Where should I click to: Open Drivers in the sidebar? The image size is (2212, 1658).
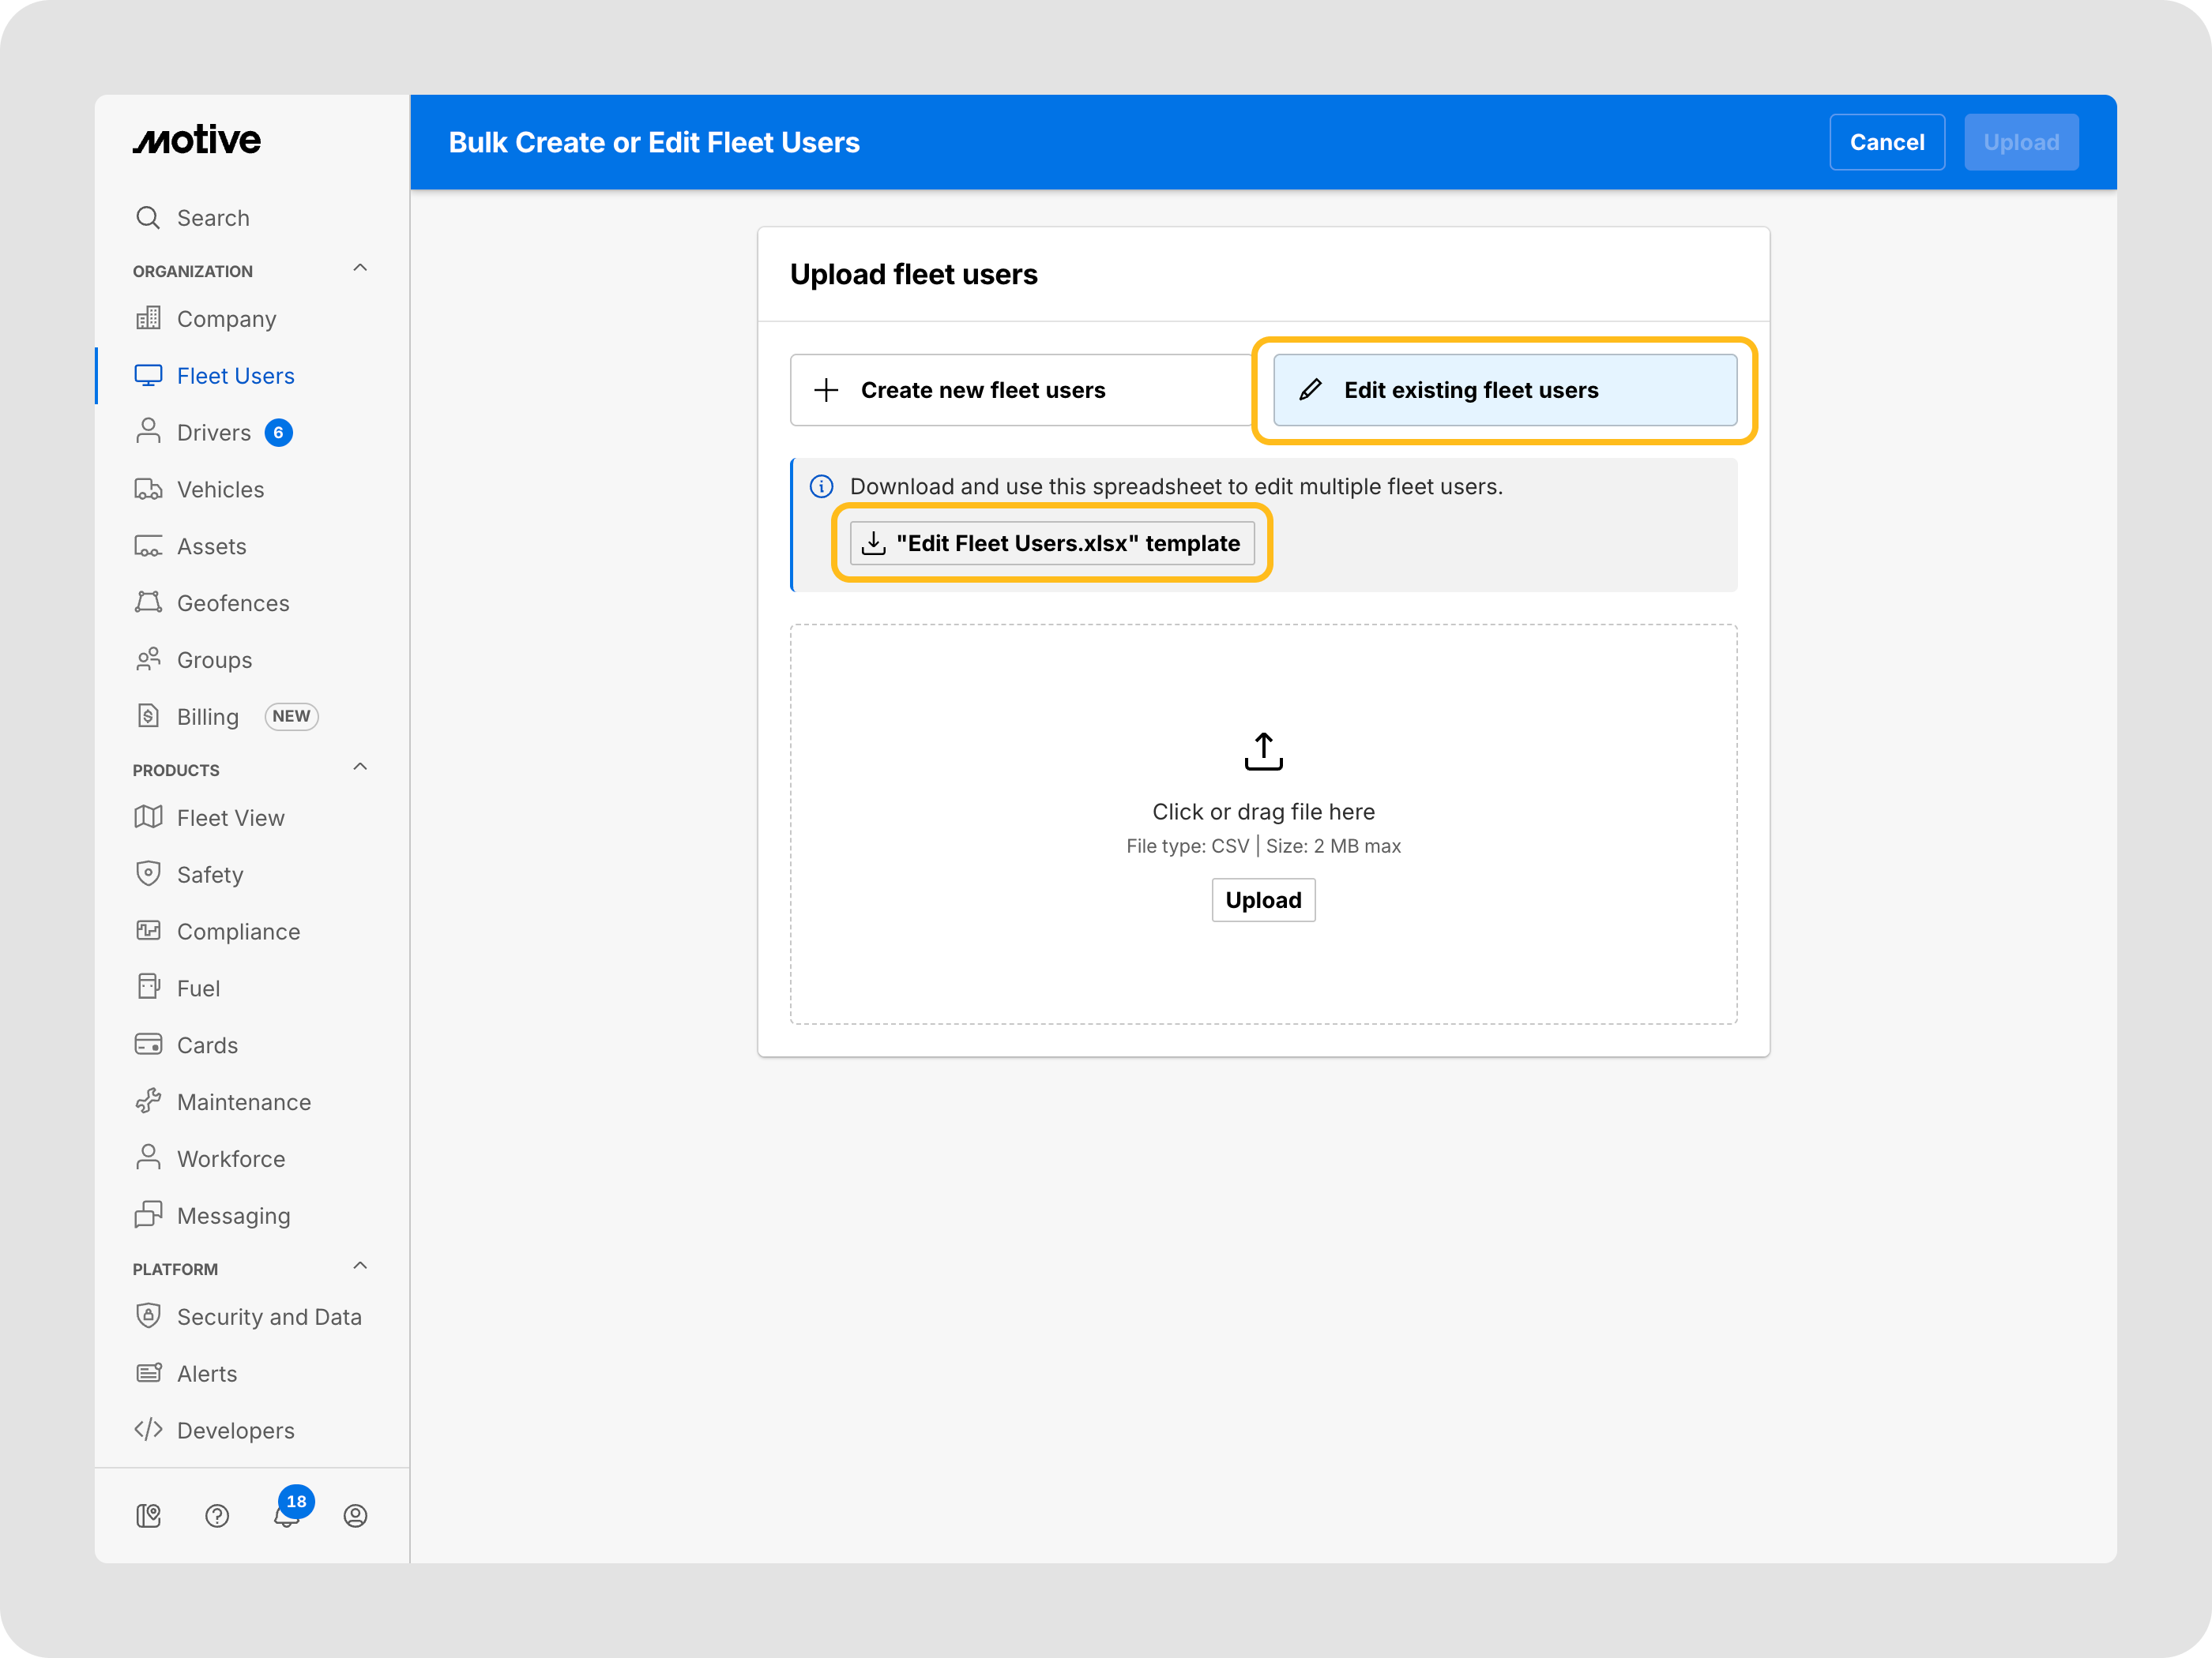[213, 433]
